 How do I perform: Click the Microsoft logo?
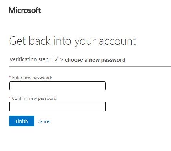pos(25,10)
